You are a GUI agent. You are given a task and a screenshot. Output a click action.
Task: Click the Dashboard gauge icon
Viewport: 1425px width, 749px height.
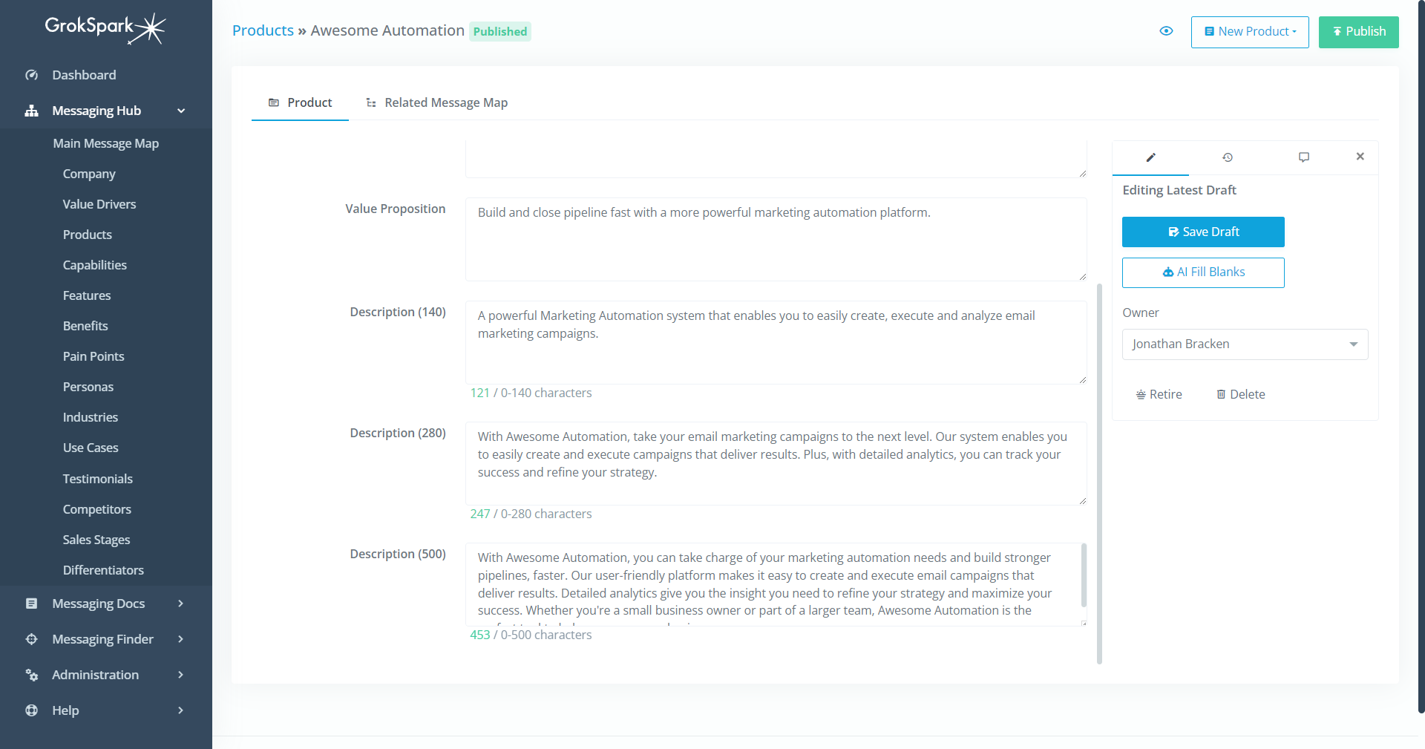click(x=31, y=75)
